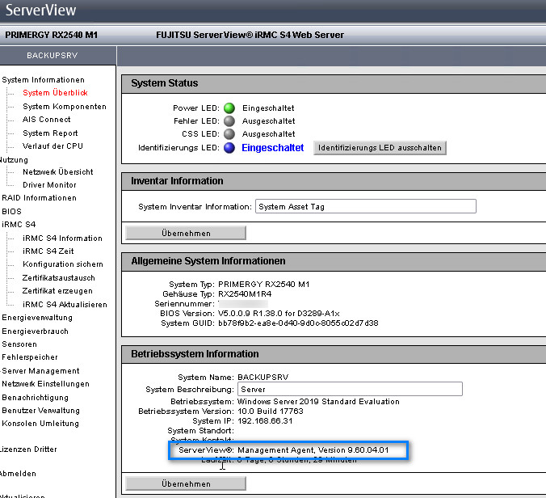Open Zertifikatsaustausch page
The image size is (546, 498).
[58, 278]
